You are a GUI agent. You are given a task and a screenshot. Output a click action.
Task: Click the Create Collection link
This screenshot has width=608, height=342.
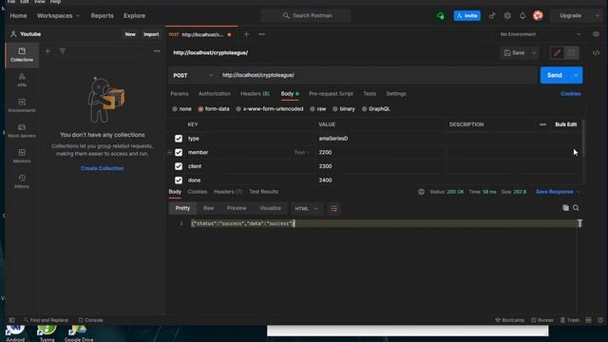pos(102,168)
